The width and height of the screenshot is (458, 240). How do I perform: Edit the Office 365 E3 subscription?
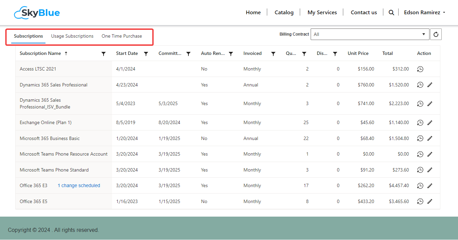(430, 186)
